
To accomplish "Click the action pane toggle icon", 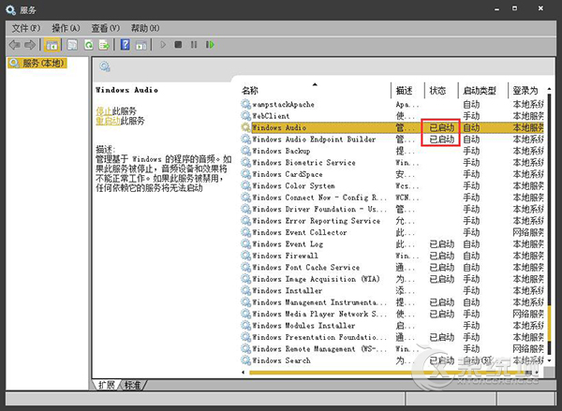I will (140, 45).
